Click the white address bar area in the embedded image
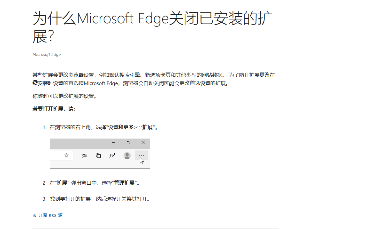 click(x=61, y=155)
